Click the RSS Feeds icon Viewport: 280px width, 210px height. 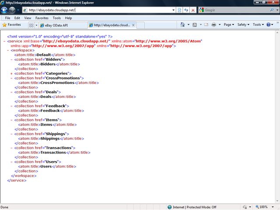[x=195, y=25]
